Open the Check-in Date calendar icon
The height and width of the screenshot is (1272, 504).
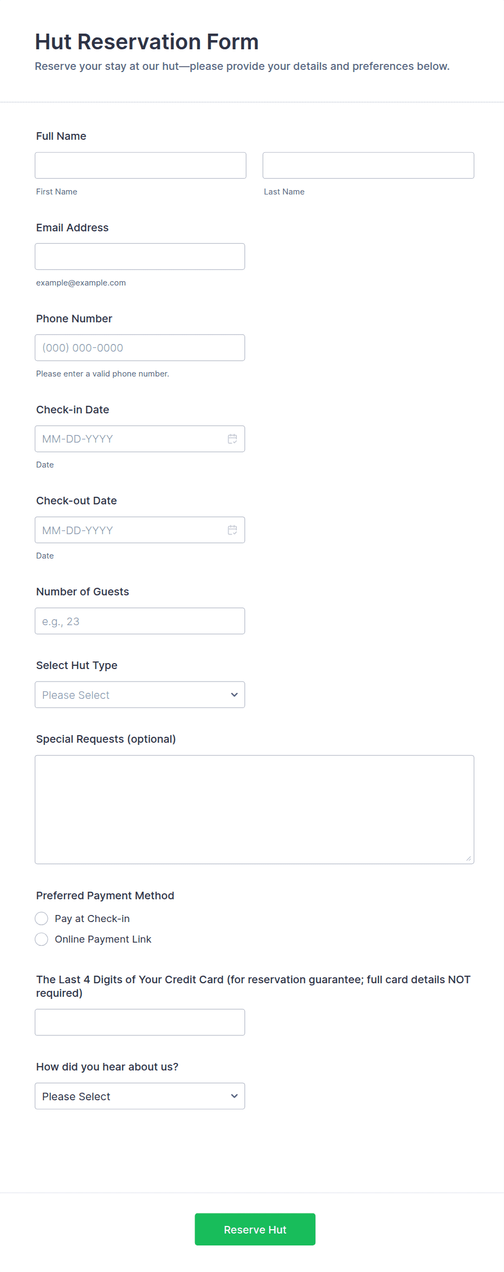pyautogui.click(x=232, y=439)
